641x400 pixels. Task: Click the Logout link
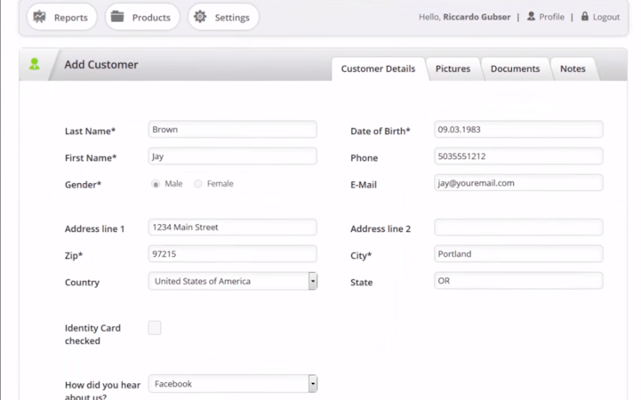[x=606, y=17]
